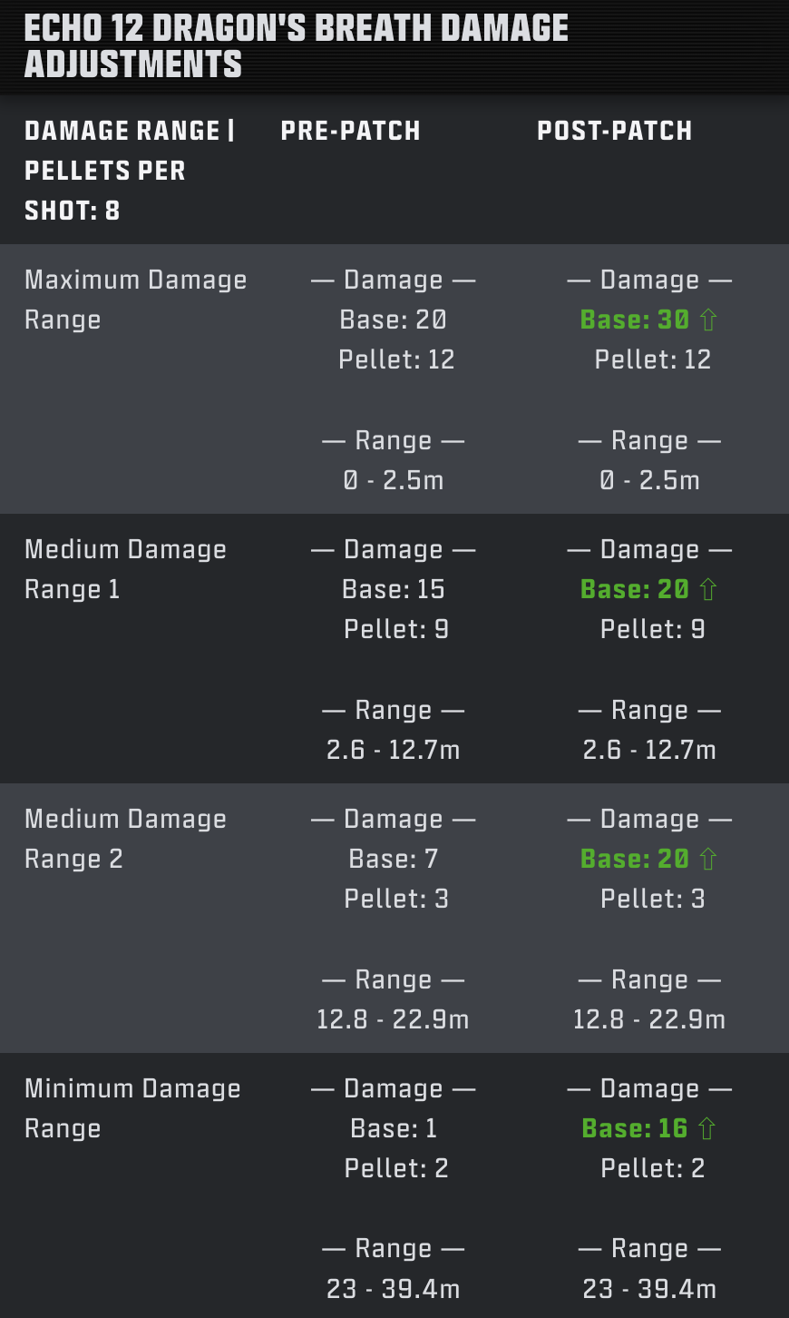789x1318 pixels.
Task: Click the green up arrow beside Base: 16
Action: [x=707, y=1128]
